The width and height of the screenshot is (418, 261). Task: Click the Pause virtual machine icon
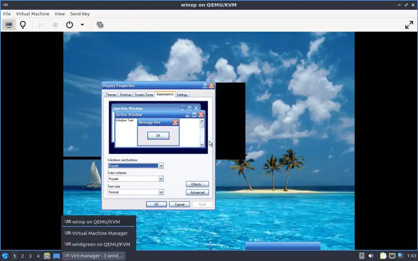point(56,25)
